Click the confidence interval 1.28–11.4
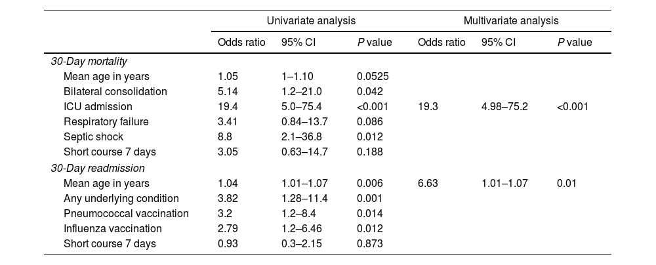This screenshot has width=656, height=265. (304, 198)
